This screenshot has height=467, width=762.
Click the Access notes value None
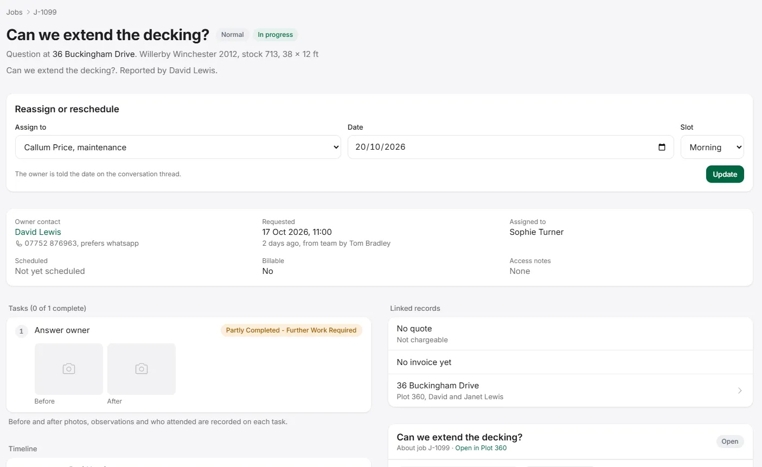click(520, 271)
